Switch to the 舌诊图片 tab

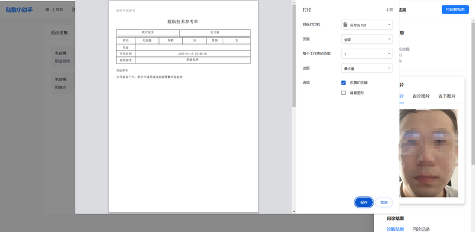(x=421, y=96)
